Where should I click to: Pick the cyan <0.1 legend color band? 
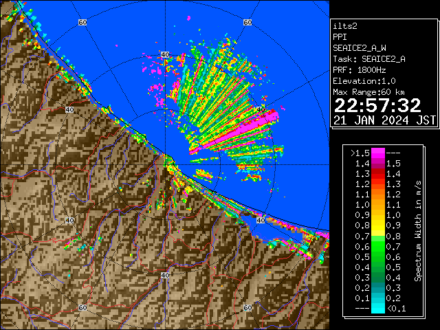pos(378,308)
